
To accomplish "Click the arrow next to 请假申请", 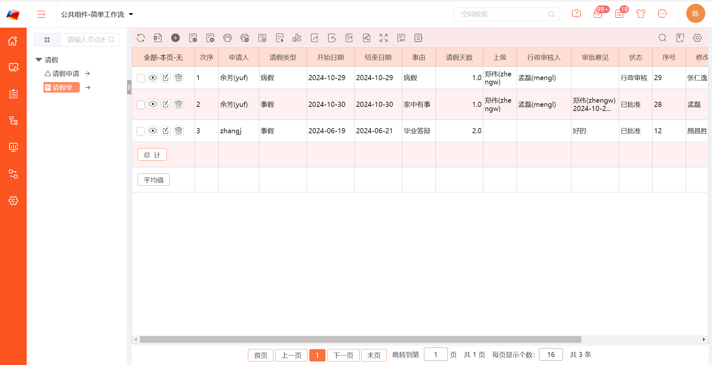I will click(x=87, y=74).
